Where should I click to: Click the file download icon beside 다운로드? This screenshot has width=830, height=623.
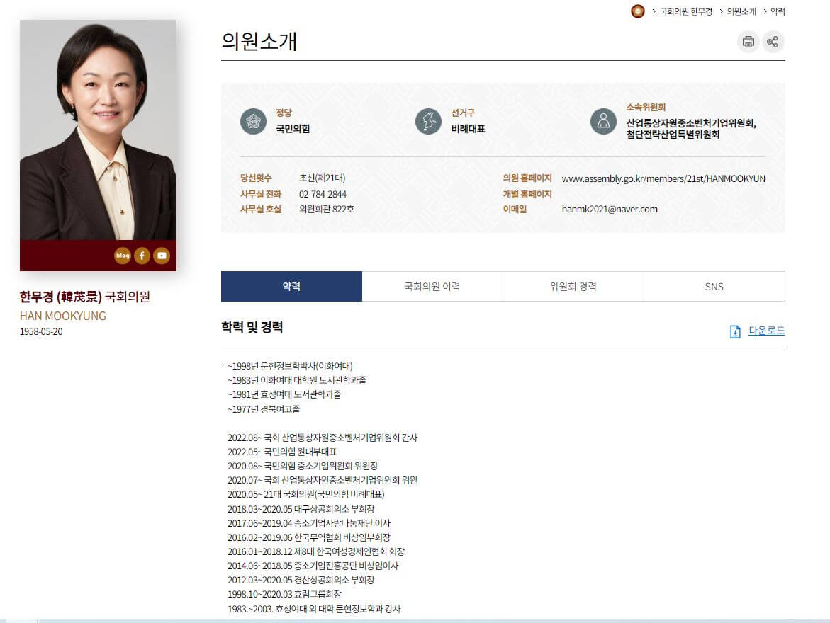[735, 331]
